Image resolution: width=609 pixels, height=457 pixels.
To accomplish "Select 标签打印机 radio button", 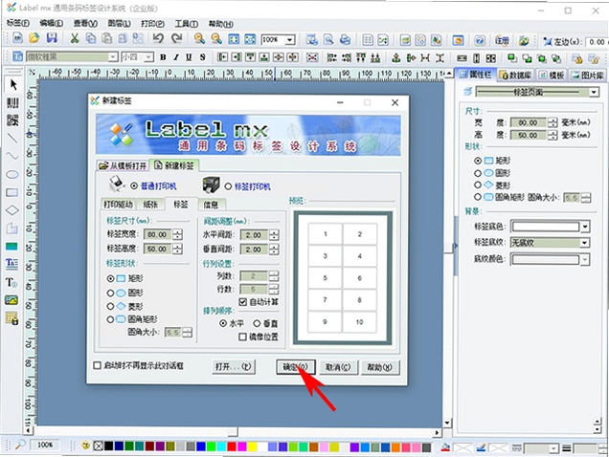I will click(x=228, y=186).
